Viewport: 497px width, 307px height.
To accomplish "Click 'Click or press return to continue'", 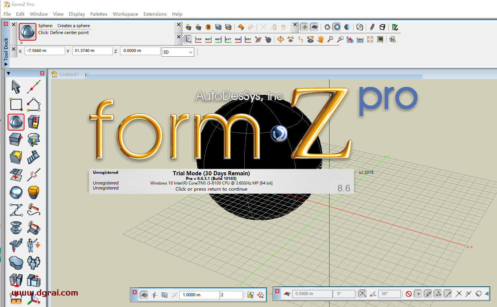I will (211, 189).
